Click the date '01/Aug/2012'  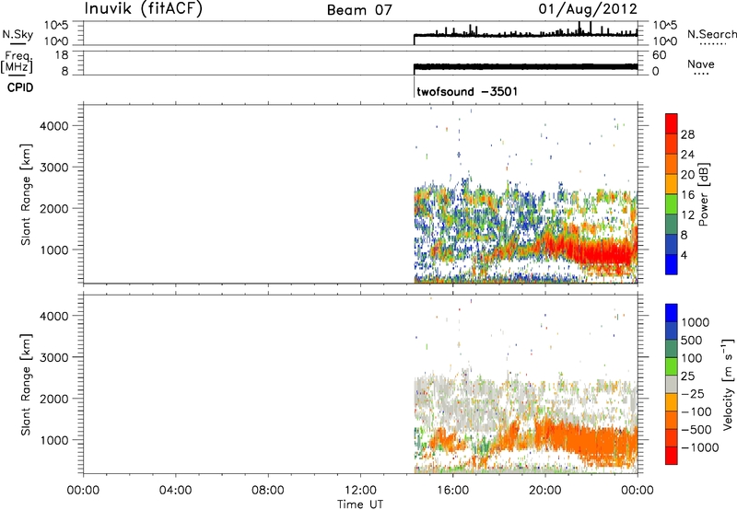[588, 9]
